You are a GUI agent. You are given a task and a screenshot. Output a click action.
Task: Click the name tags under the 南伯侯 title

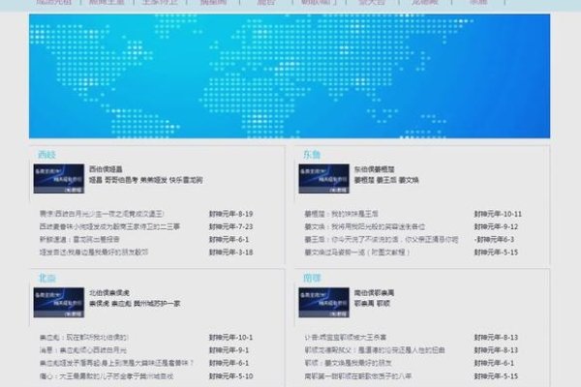(x=372, y=304)
